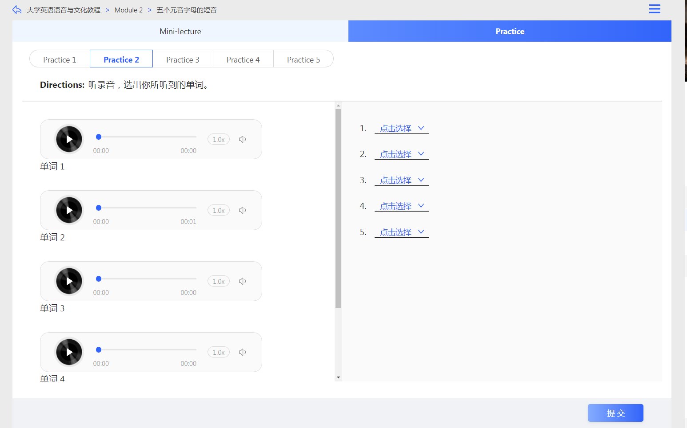Image resolution: width=687 pixels, height=428 pixels.
Task: Click the back arrow in the breadcrumb
Action: tap(17, 10)
